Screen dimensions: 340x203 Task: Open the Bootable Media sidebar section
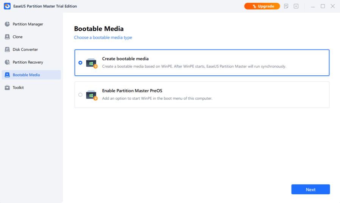tap(26, 75)
